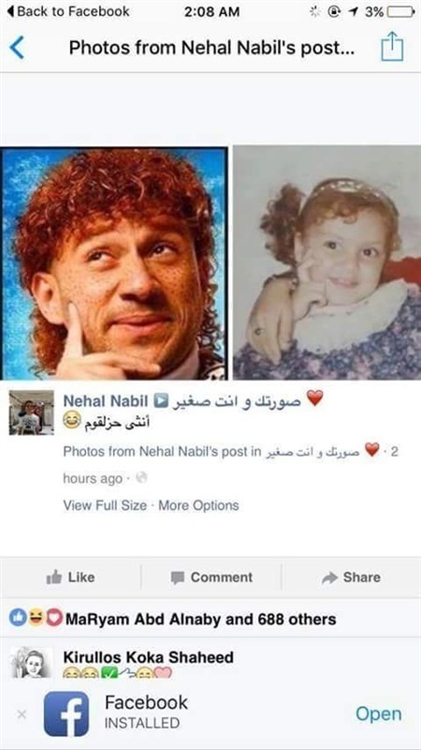Image resolution: width=421 pixels, height=750 pixels.
Task: Select View Full Size link
Action: coord(105,505)
